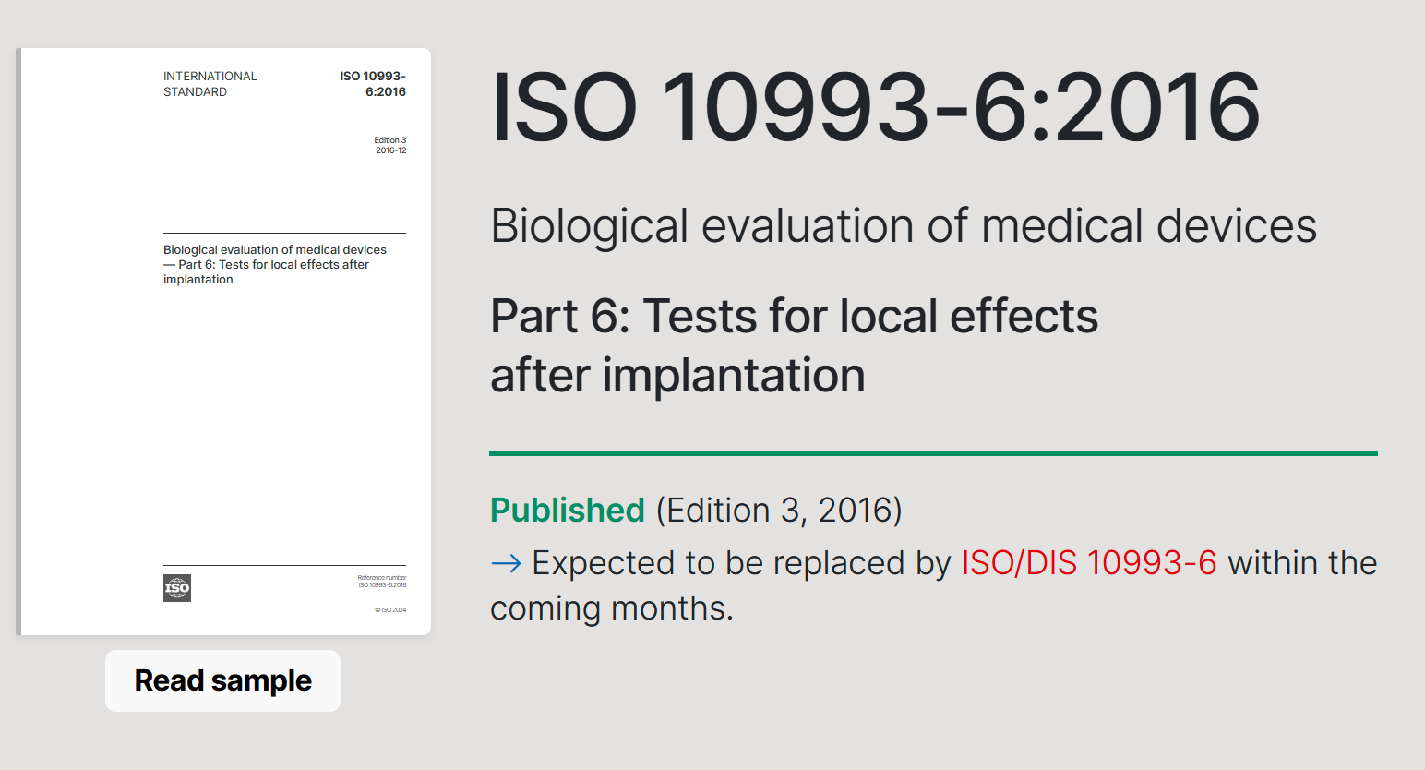The height and width of the screenshot is (770, 1425).
Task: Click the cover's Biological evaluation title text
Action: coord(275,264)
